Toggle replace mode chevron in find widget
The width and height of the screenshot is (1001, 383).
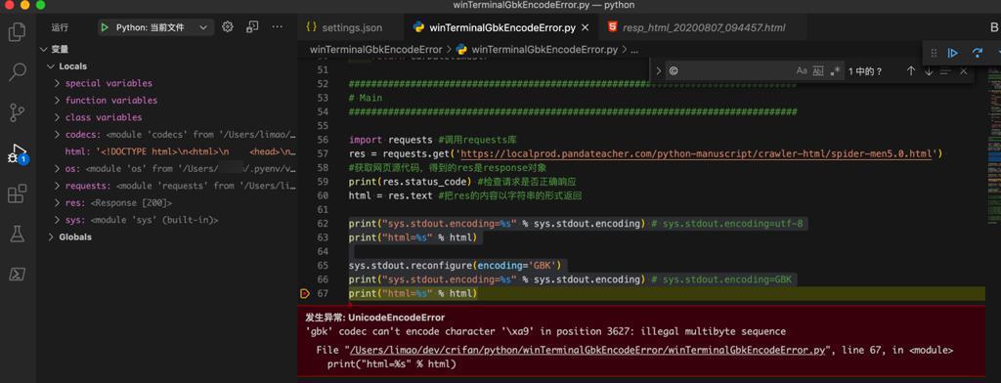pyautogui.click(x=659, y=71)
